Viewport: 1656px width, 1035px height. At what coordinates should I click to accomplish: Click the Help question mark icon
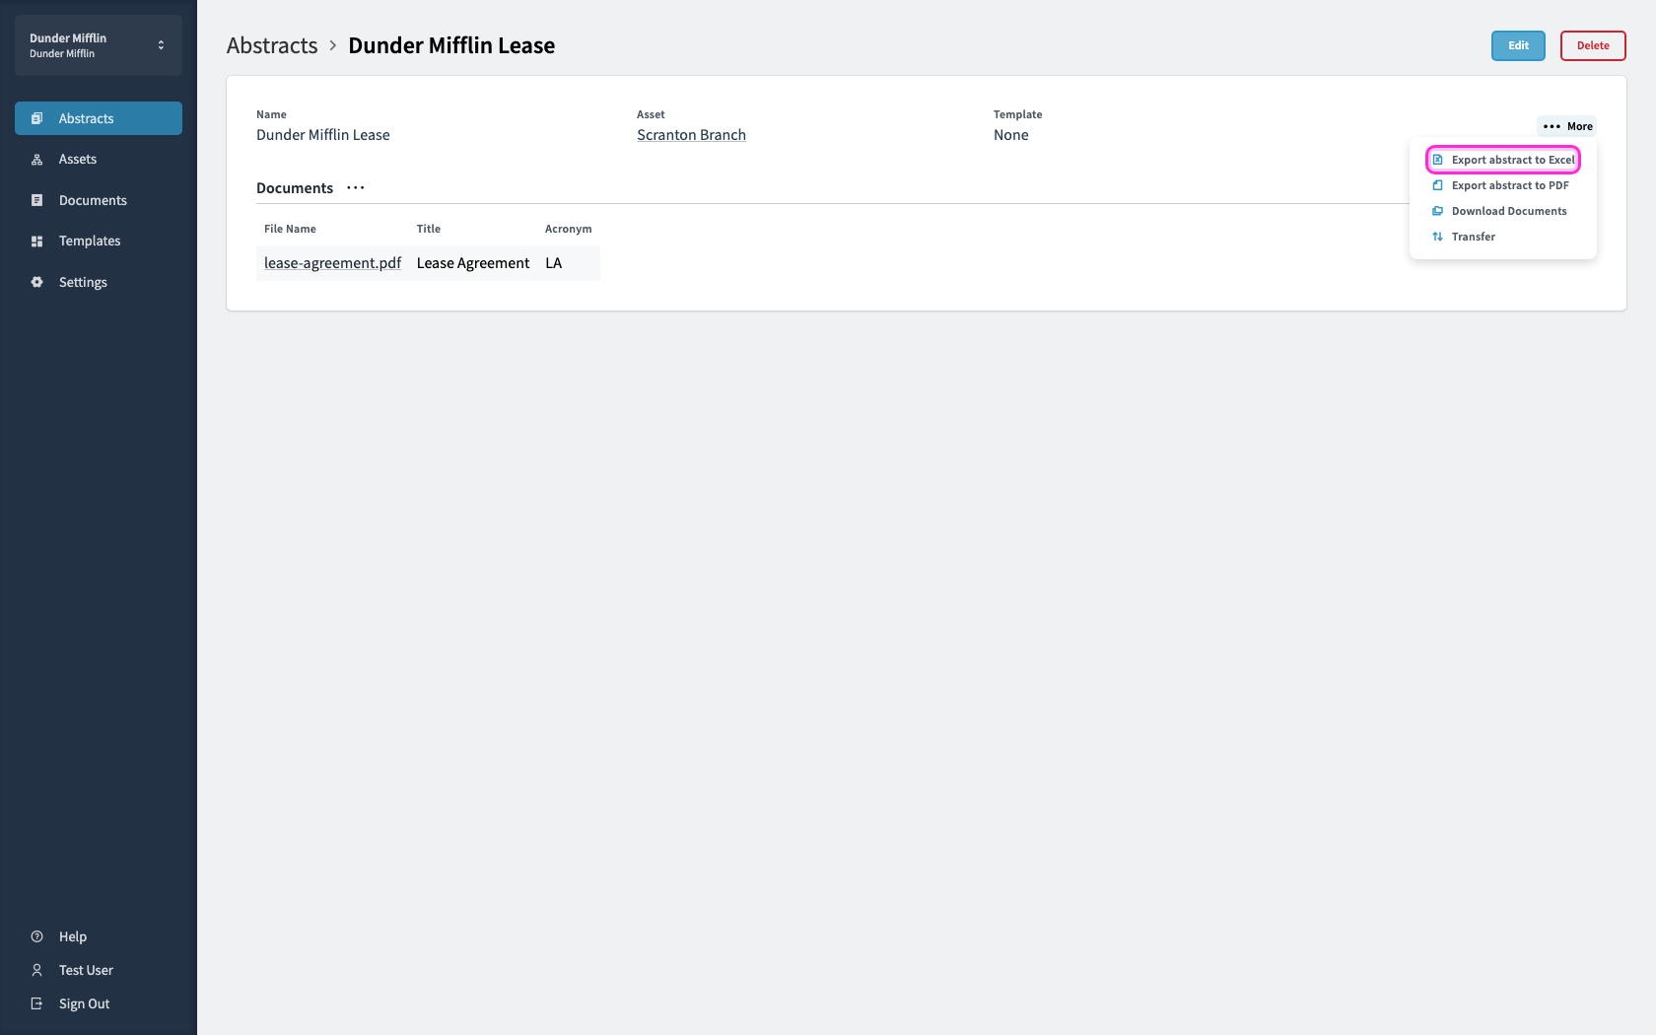pyautogui.click(x=36, y=936)
